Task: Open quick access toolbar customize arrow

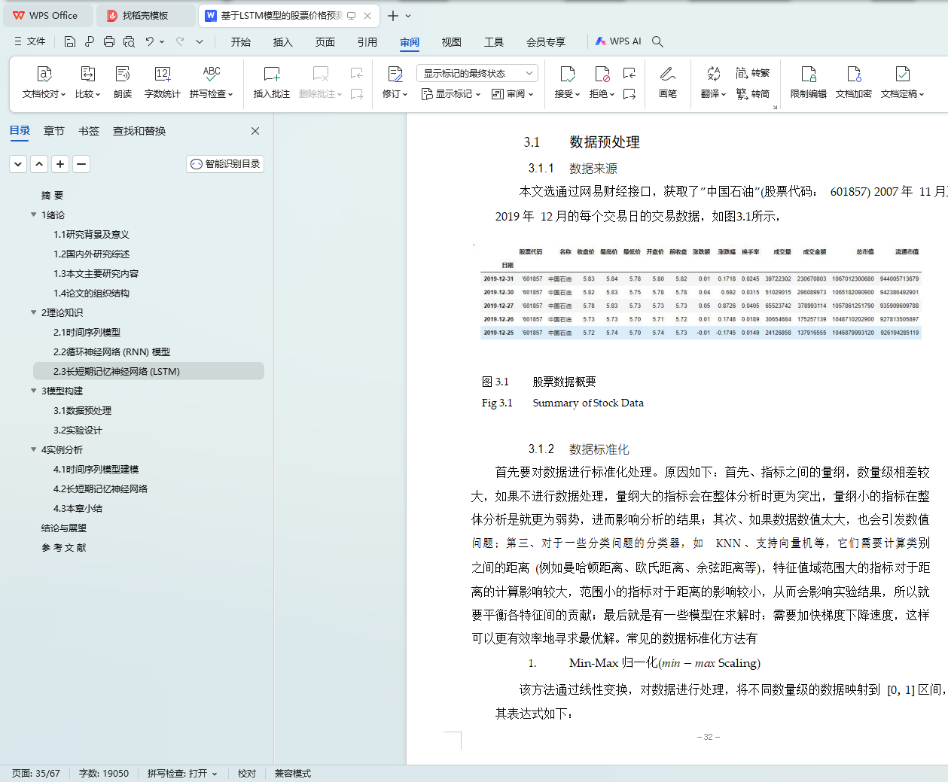Action: click(x=200, y=41)
